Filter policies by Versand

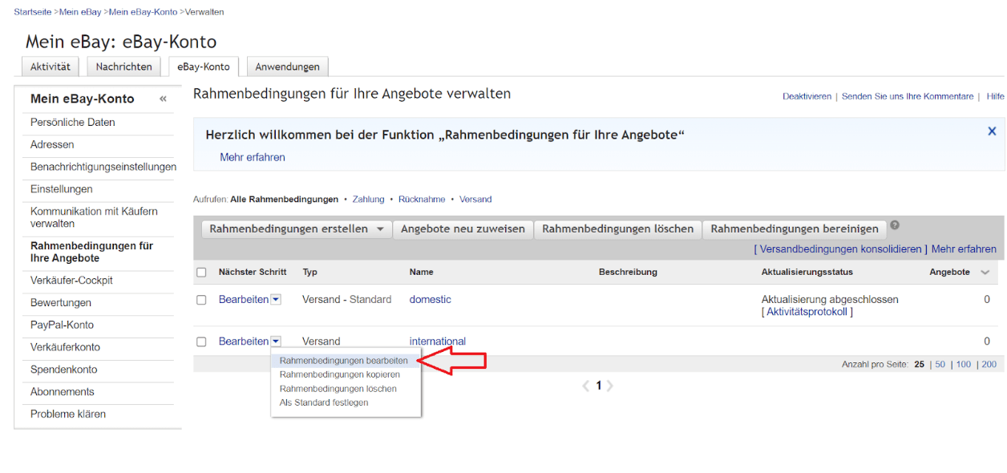[475, 199]
